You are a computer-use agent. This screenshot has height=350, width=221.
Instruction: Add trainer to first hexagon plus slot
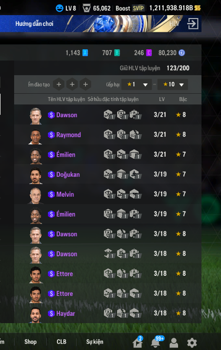tap(59, 84)
